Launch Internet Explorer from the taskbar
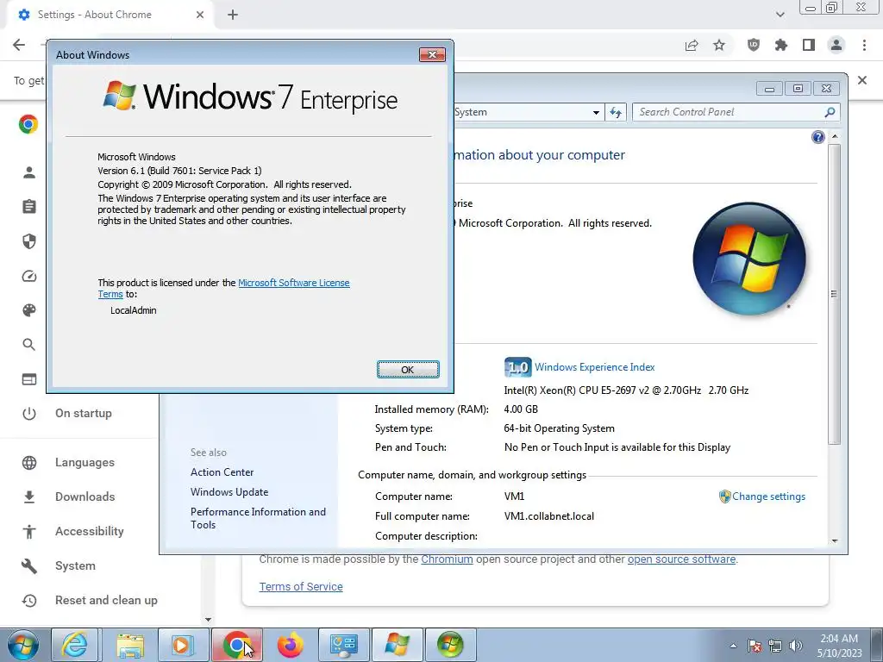 click(x=75, y=645)
